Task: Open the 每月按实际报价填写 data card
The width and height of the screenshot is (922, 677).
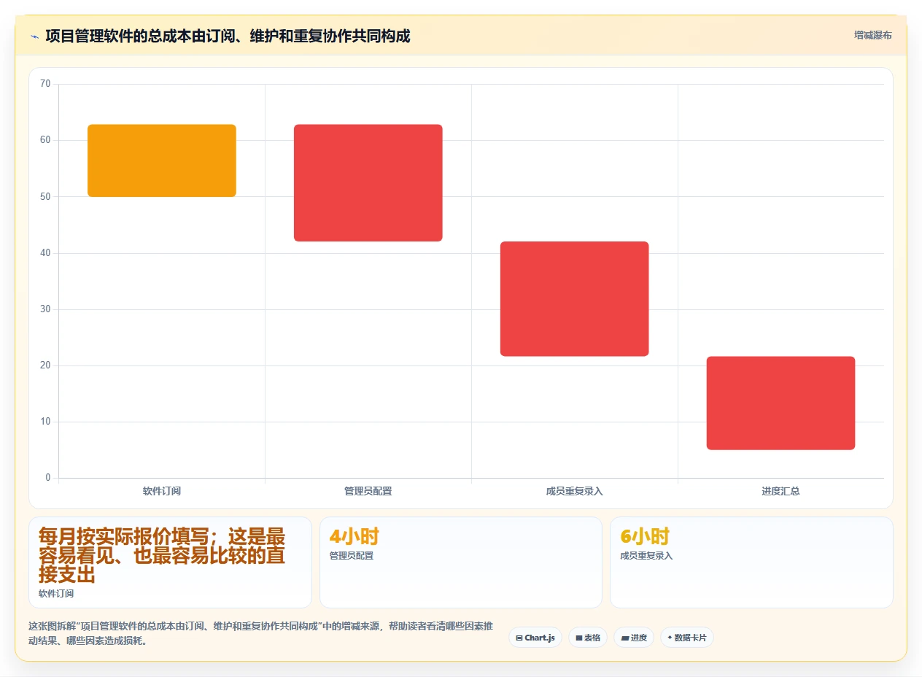Action: [170, 562]
